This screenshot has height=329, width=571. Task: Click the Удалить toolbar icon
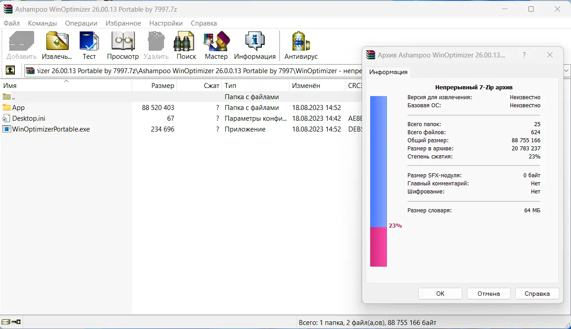tap(156, 42)
